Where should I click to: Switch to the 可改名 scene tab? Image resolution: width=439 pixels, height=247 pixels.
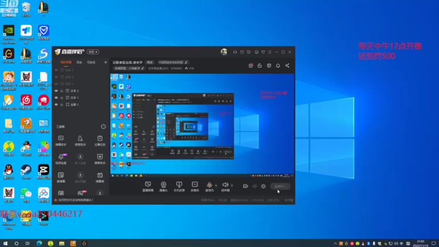[91, 62]
